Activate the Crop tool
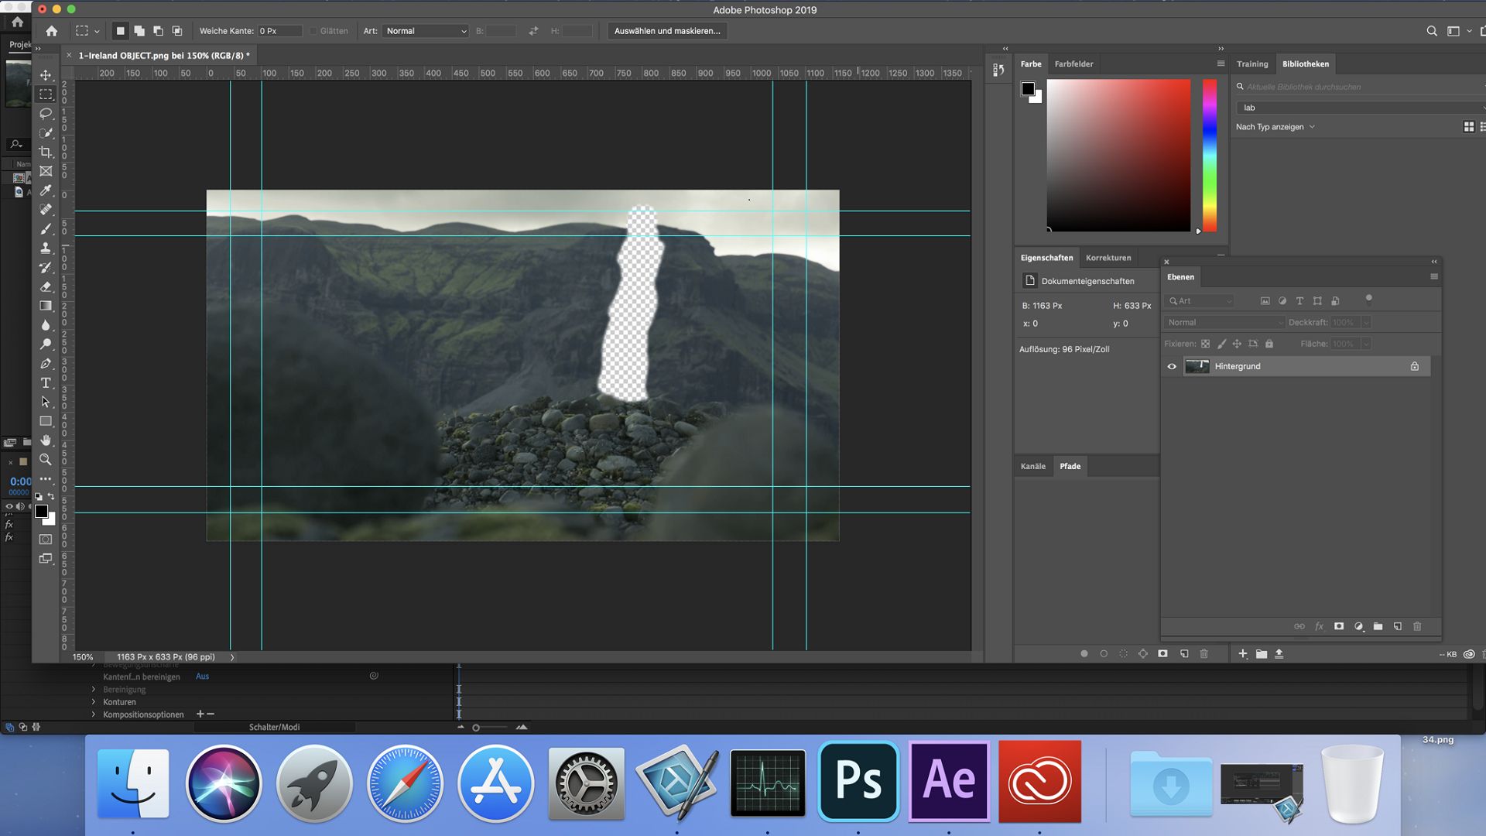 pos(46,150)
